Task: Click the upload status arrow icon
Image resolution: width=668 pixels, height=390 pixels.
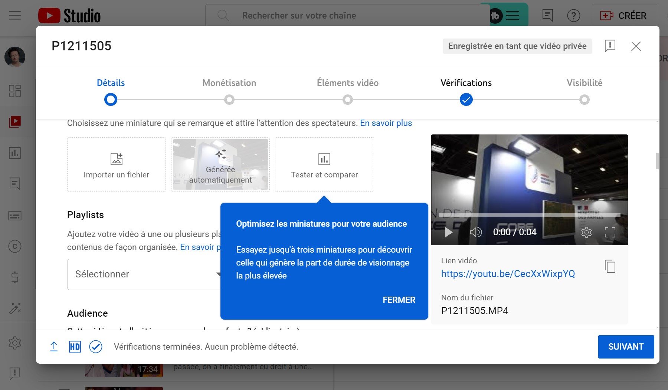Action: coord(54,347)
